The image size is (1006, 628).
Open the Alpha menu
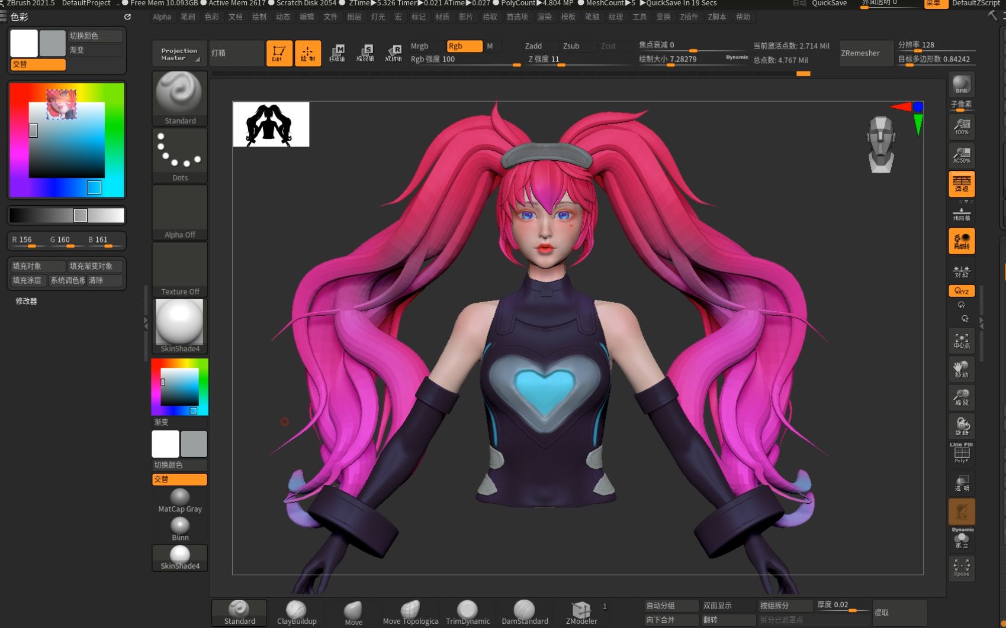162,17
